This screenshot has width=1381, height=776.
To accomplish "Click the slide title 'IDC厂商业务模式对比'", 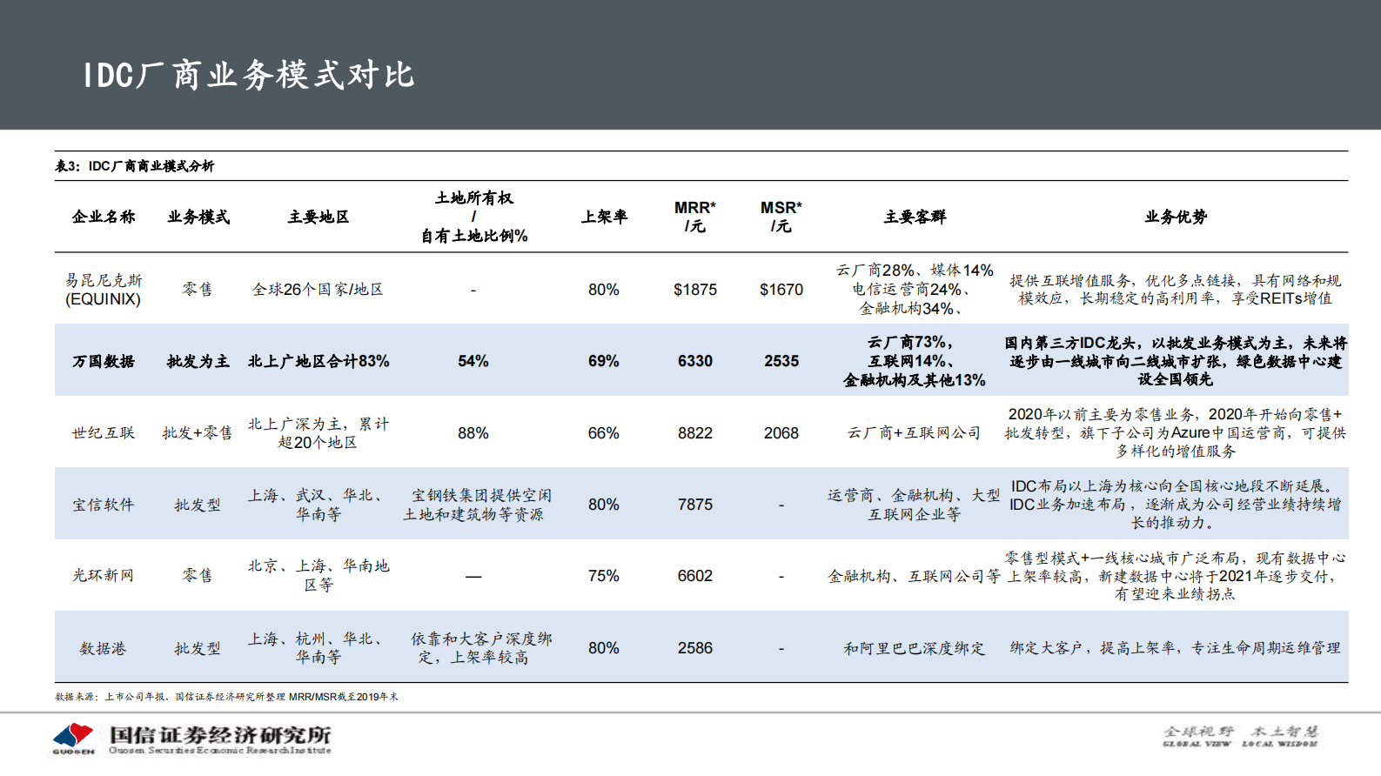I will click(249, 75).
